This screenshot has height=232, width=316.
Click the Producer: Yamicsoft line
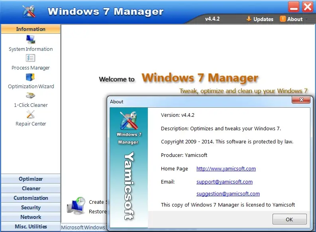point(184,155)
